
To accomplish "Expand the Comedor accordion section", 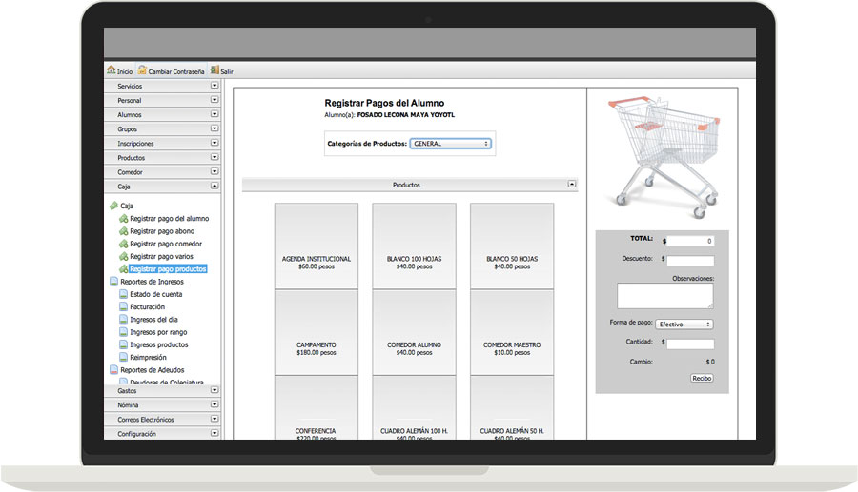I will coord(214,171).
